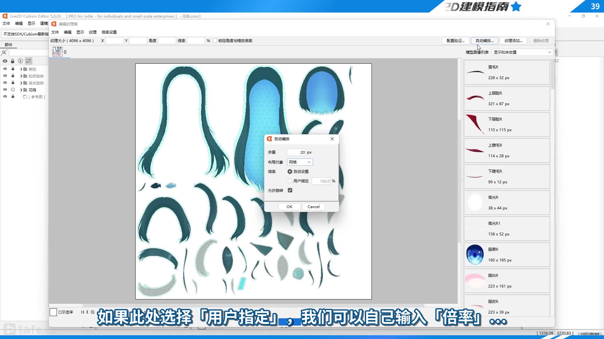Toggle visibility of 脸部旋转 folder
The width and height of the screenshot is (604, 339).
click(x=5, y=76)
